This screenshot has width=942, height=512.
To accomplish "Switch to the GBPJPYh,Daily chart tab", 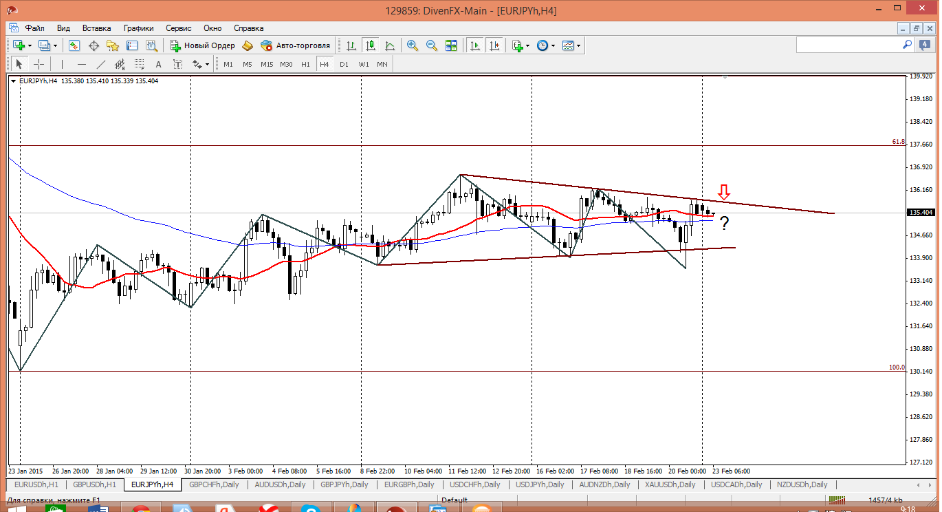I will coord(345,484).
